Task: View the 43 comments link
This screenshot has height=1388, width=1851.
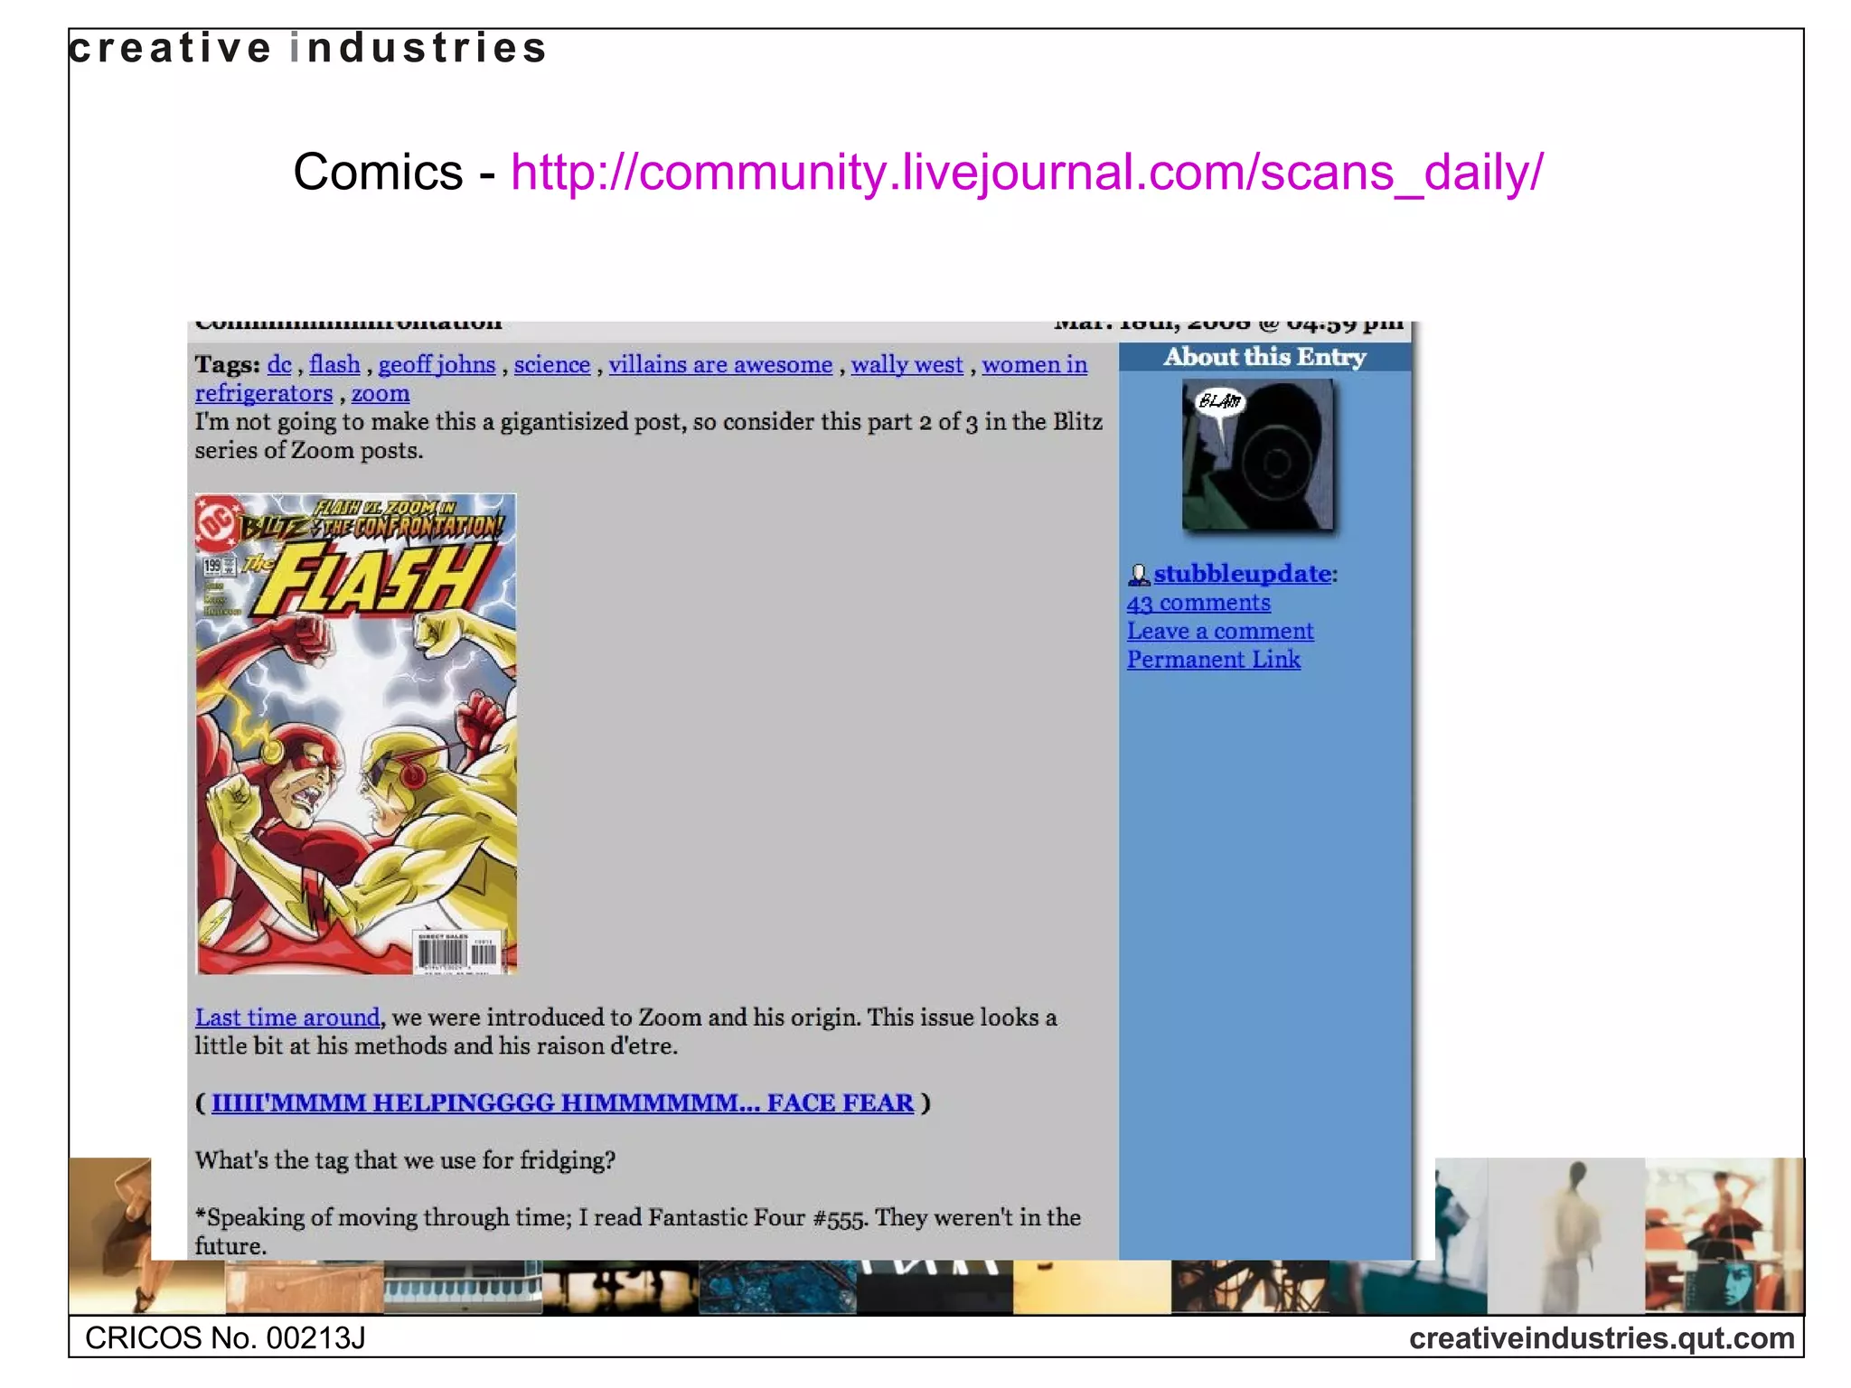Action: (1198, 603)
